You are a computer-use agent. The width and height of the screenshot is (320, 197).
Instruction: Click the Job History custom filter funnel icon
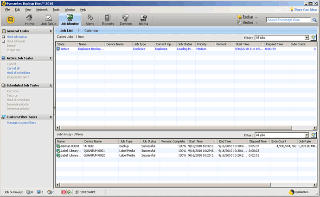click(x=314, y=135)
